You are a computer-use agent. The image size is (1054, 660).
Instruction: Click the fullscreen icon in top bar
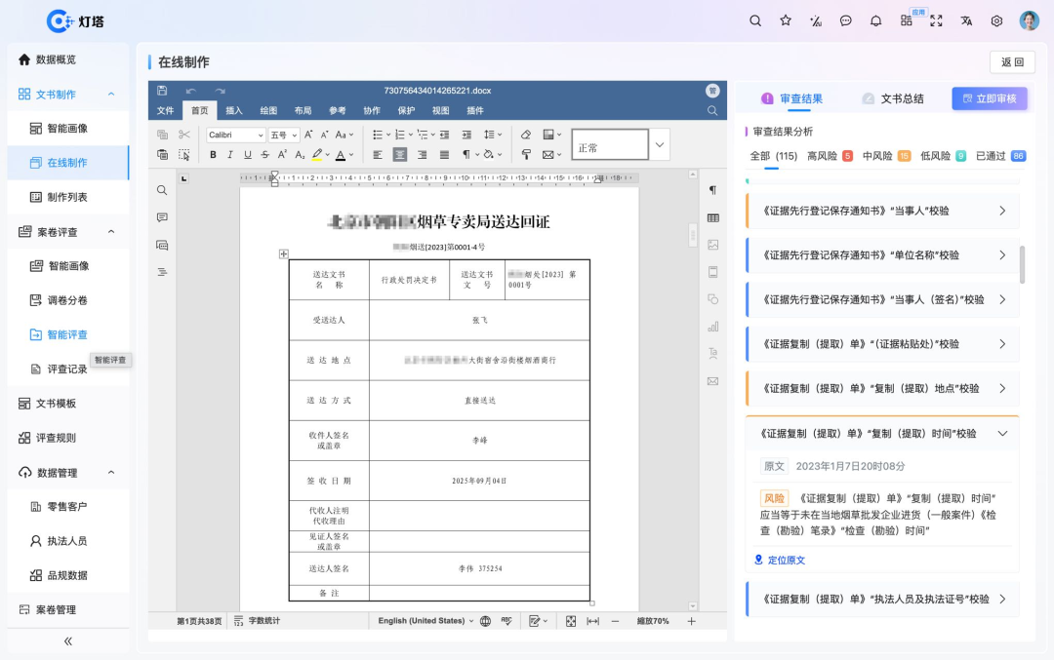936,20
